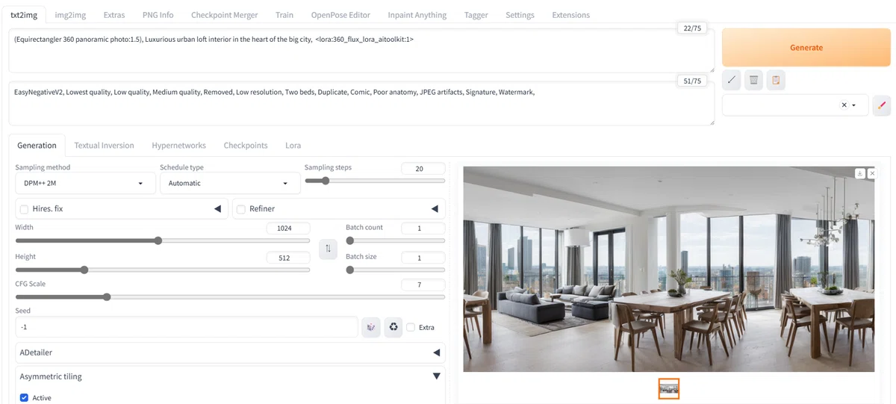Enable the Hires. fix checkbox
Screen dimensions: 896x404
(25, 209)
